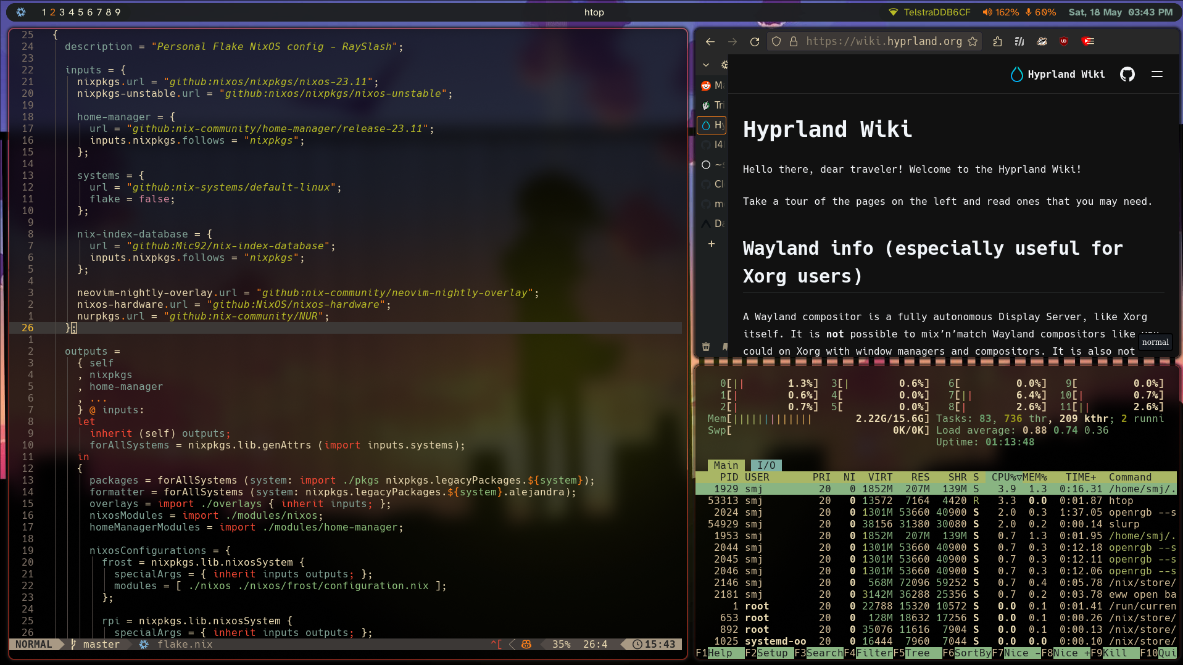The height and width of the screenshot is (665, 1183).
Task: Switch to the circle-icon ~ sidebar tab
Action: (712, 165)
